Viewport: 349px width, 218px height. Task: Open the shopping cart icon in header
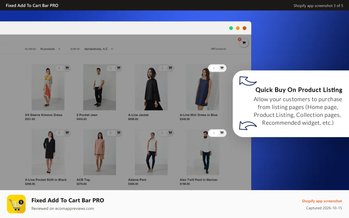[x=244, y=43]
